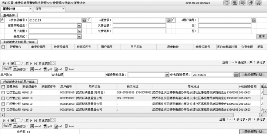Export 未做催费计划 list to pdf
This screenshot has height=134, width=267.
tap(48, 69)
